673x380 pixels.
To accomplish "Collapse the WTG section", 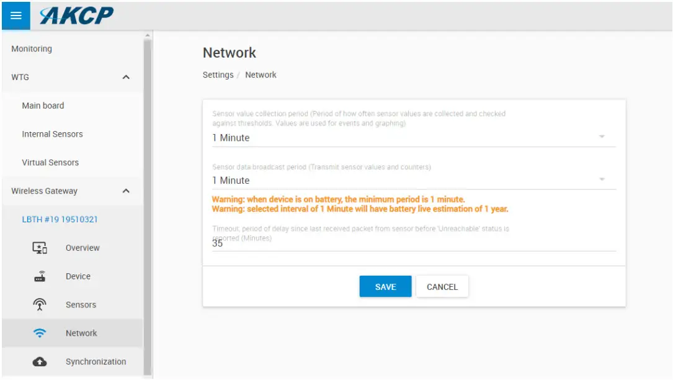I will point(126,78).
